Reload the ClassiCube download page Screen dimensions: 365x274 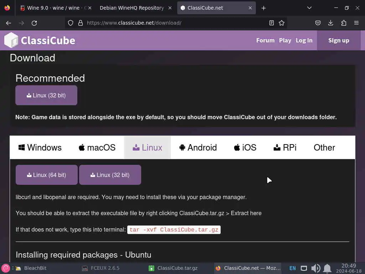click(34, 23)
